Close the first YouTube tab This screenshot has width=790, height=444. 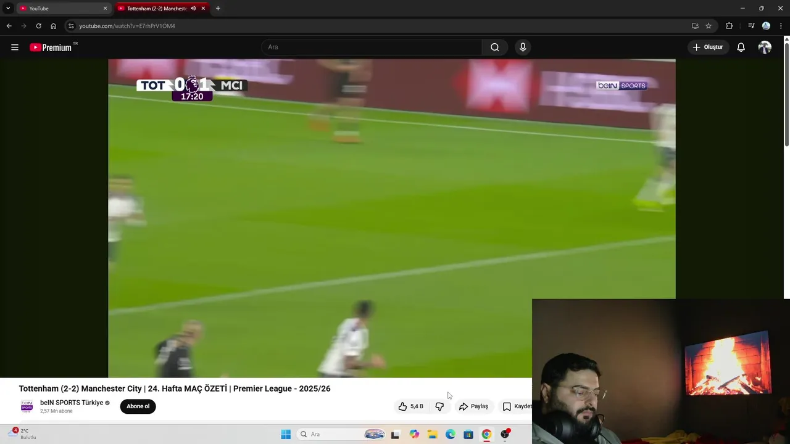coord(105,9)
